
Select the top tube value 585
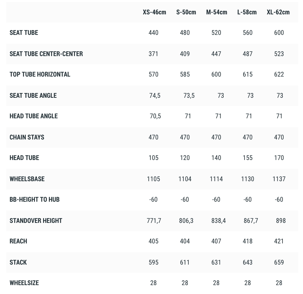click(185, 75)
